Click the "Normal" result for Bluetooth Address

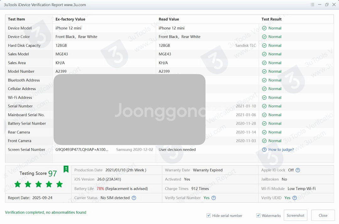tap(275, 80)
